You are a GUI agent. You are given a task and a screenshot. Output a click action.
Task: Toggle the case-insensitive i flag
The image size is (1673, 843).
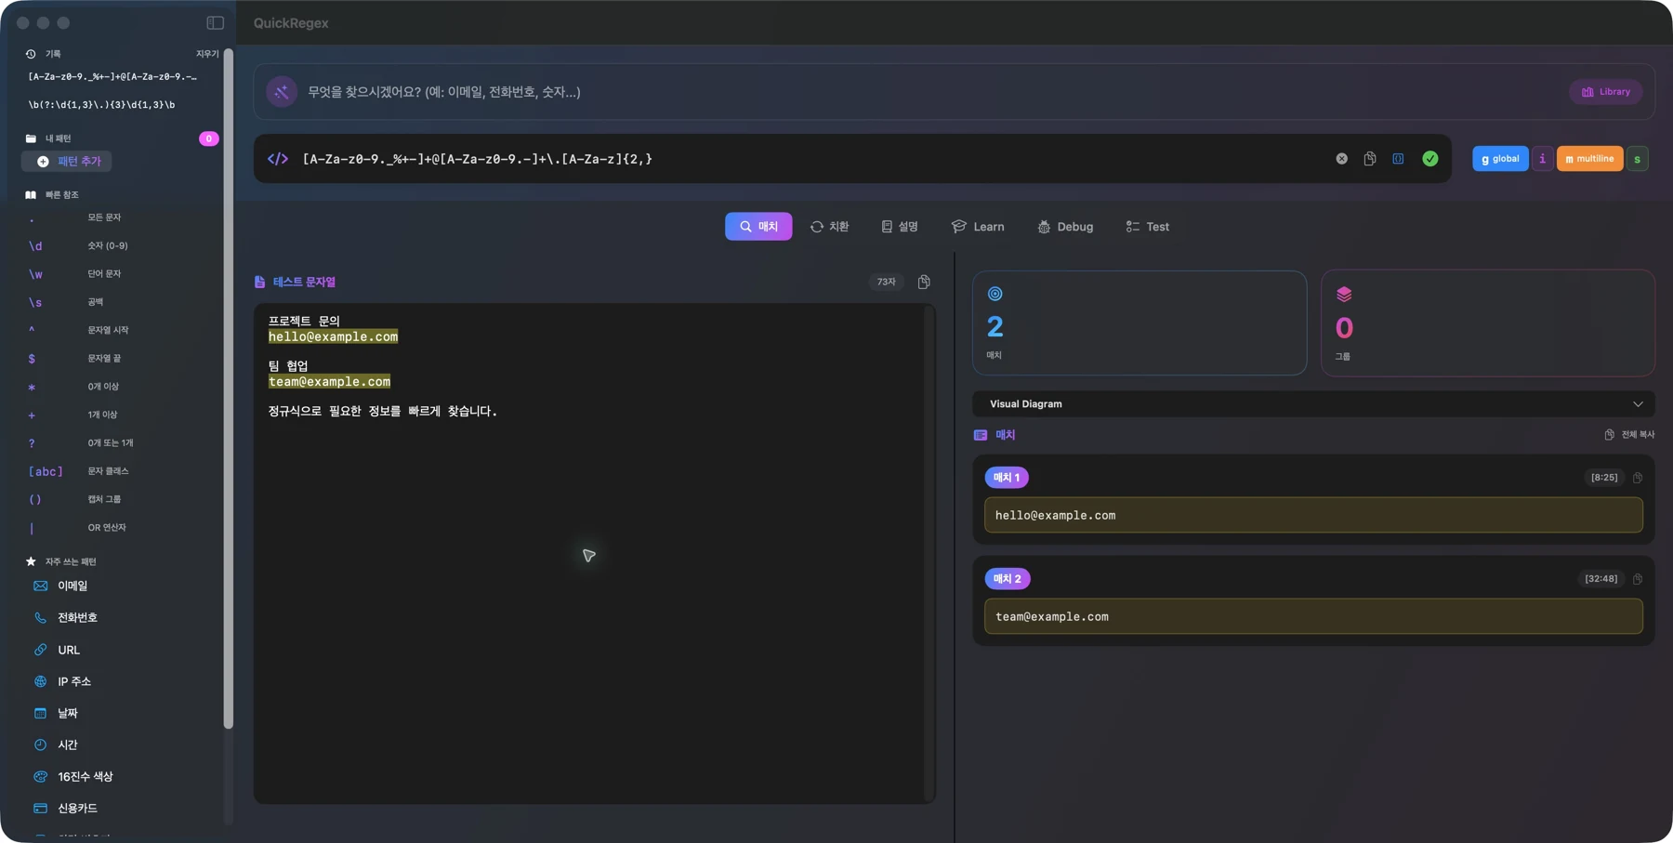[1543, 159]
